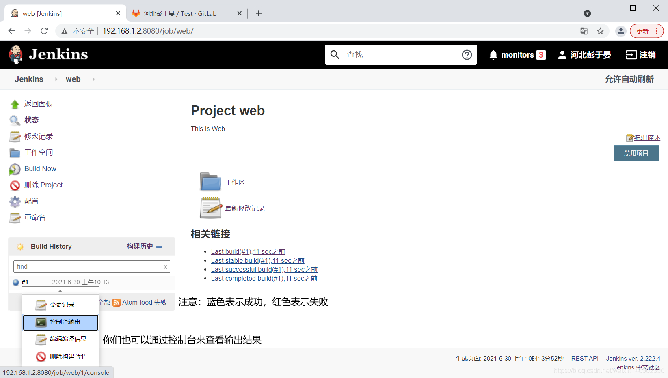Click the Build Now clock icon

tap(15, 169)
